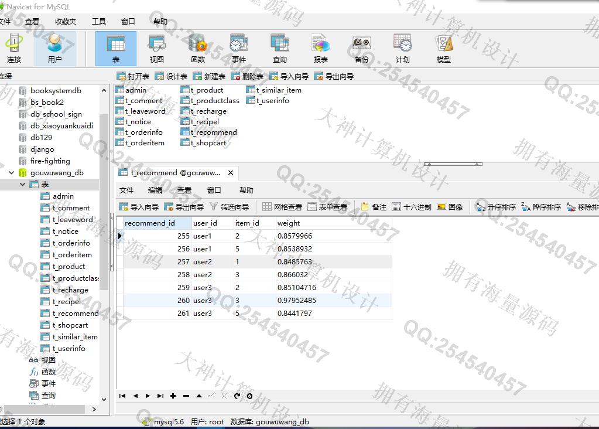This screenshot has width=599, height=429.
Task: Go to next record navigation button
Action: 148,396
